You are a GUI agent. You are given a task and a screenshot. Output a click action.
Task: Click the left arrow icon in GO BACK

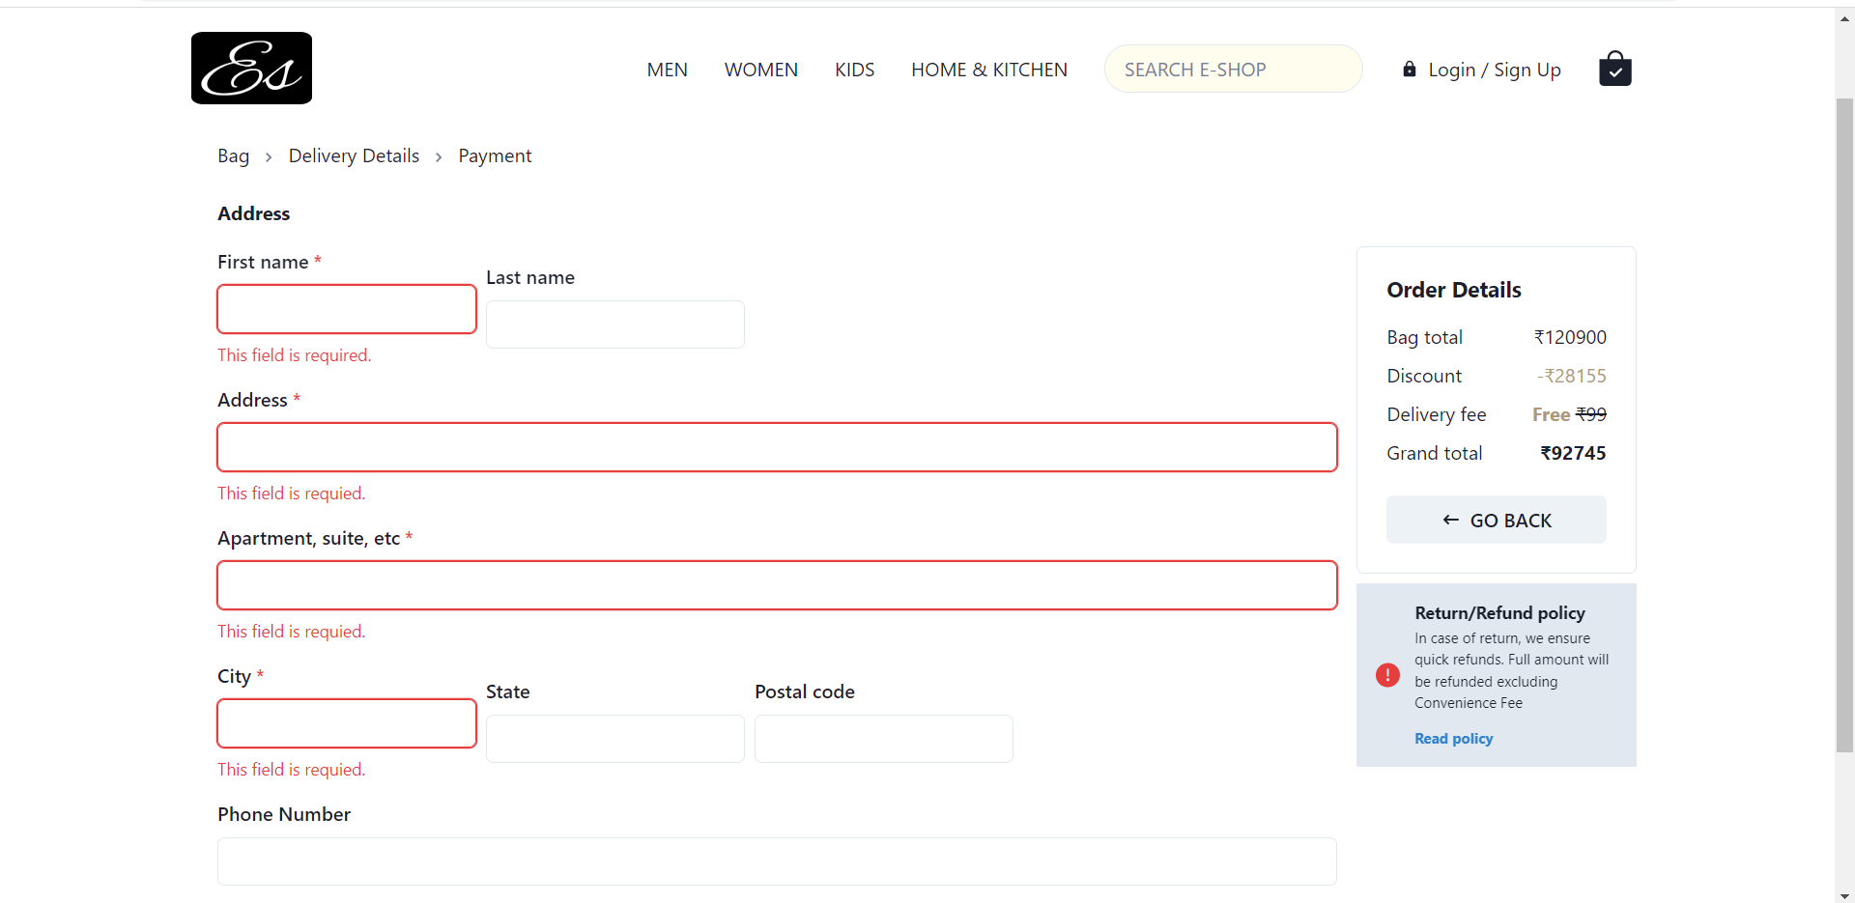pyautogui.click(x=1450, y=520)
